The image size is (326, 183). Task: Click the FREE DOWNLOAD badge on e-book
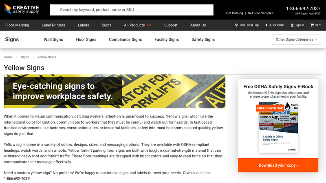coord(270,108)
